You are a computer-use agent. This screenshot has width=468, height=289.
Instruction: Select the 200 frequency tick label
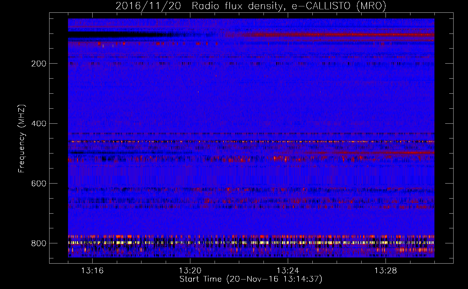pos(39,64)
